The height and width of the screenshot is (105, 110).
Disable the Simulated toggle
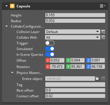[50, 49]
